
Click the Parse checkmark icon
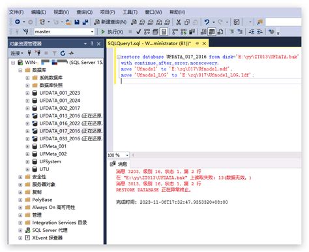pos(138,32)
